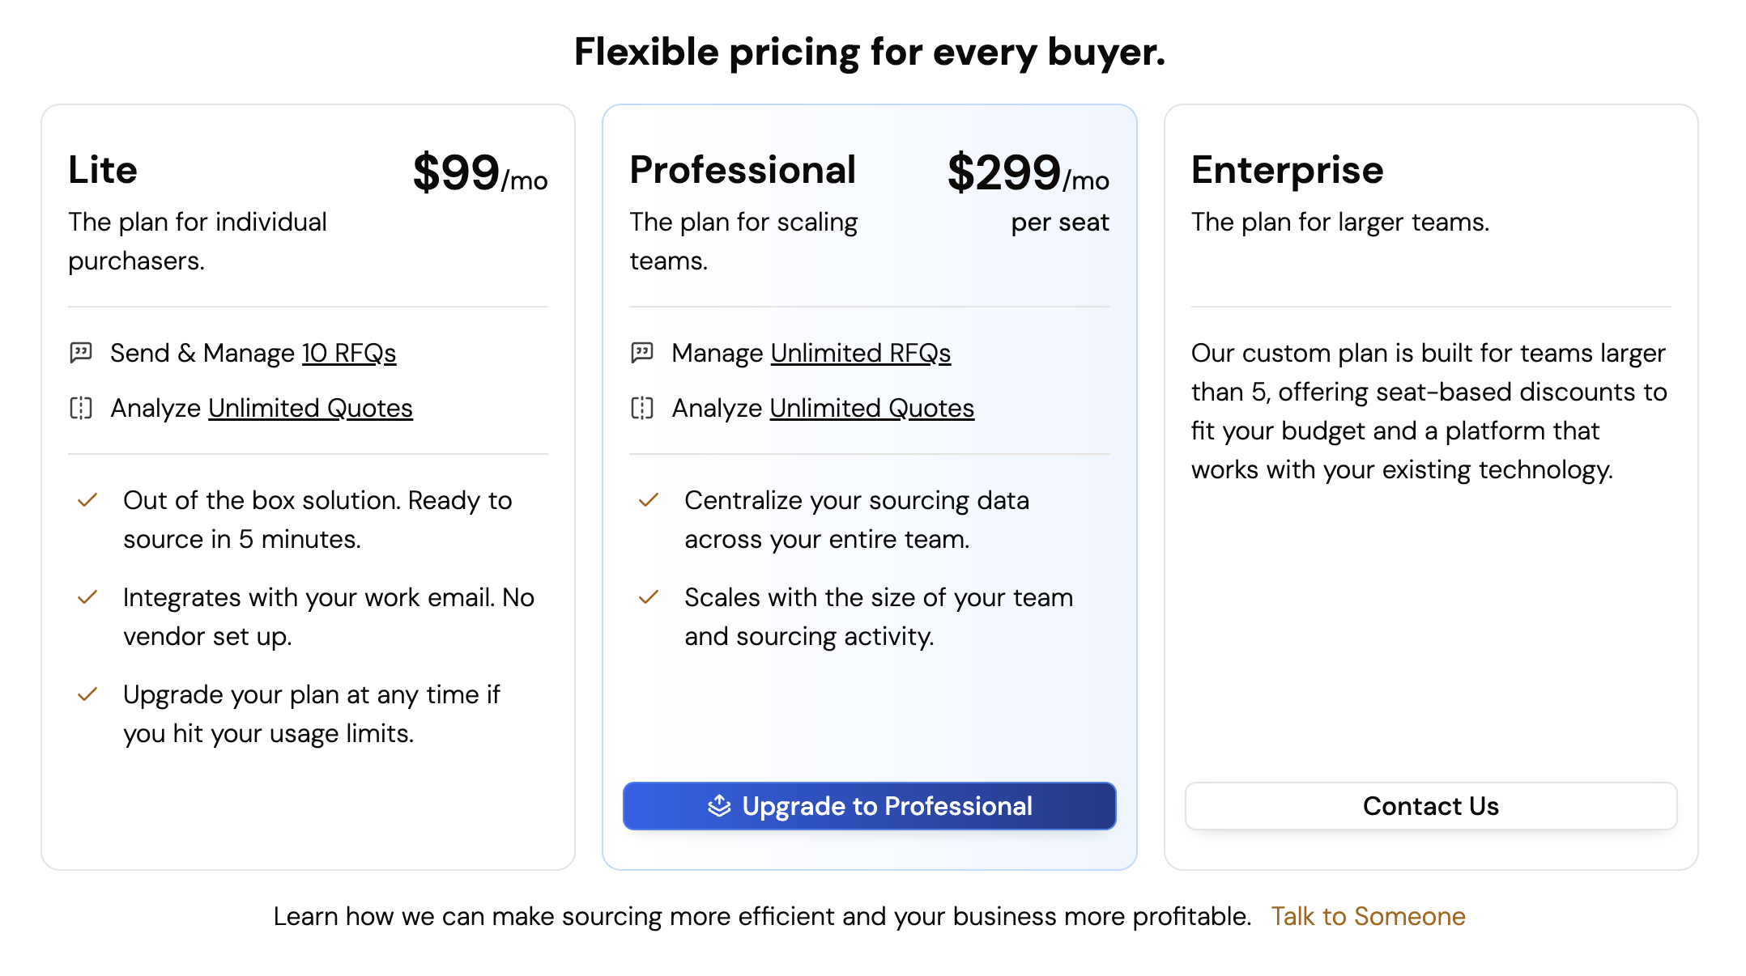Click the upgrade icon on the blue button
Image resolution: width=1746 pixels, height=976 pixels.
pyautogui.click(x=719, y=806)
